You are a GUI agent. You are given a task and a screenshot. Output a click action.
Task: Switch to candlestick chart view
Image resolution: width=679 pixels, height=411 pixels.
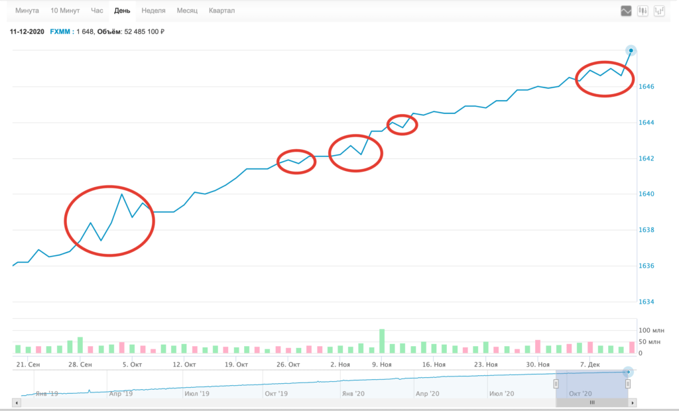[643, 11]
